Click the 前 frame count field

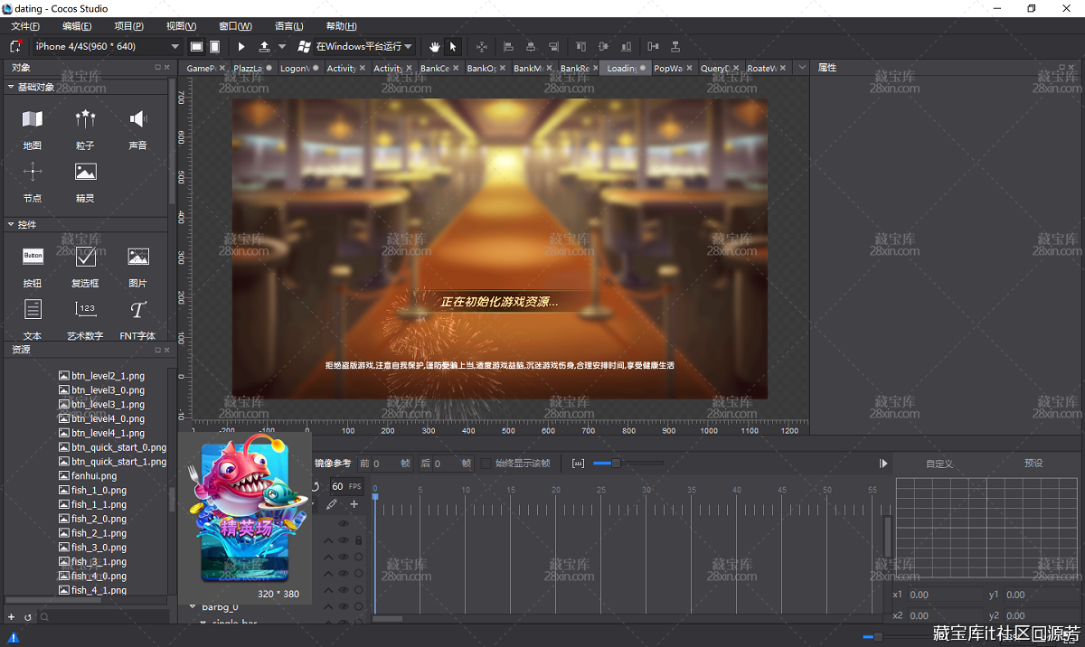(383, 464)
